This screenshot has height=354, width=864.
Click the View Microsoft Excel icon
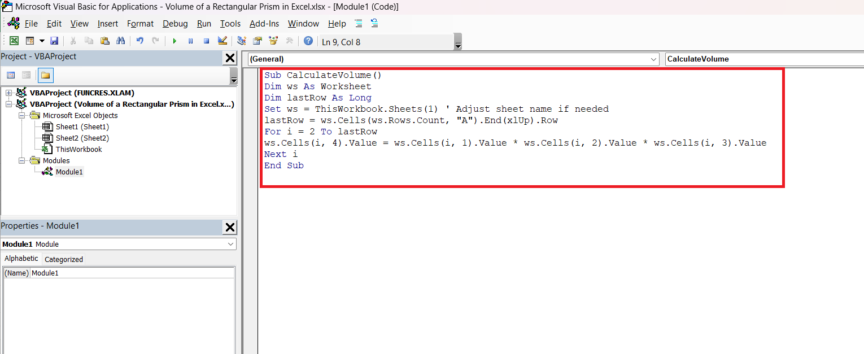coord(14,41)
